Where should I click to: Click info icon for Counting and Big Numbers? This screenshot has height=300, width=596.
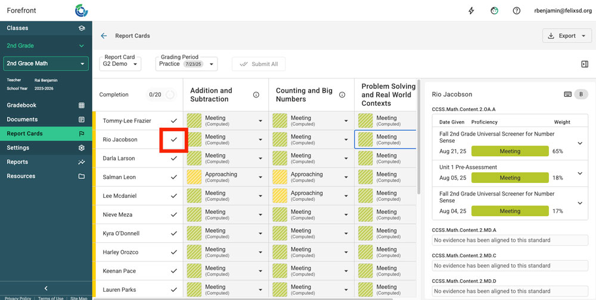pos(342,95)
